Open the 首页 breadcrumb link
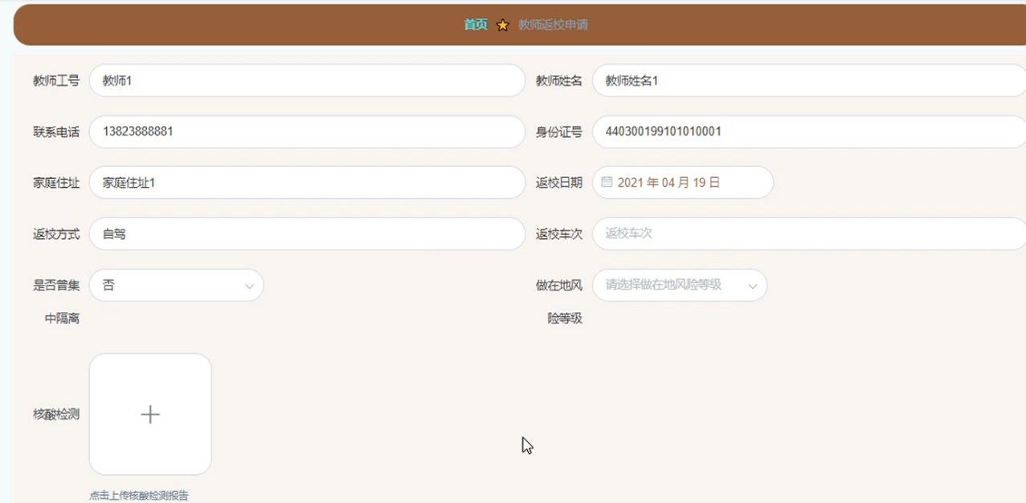Screen dimensions: 1026x503 (476, 25)
